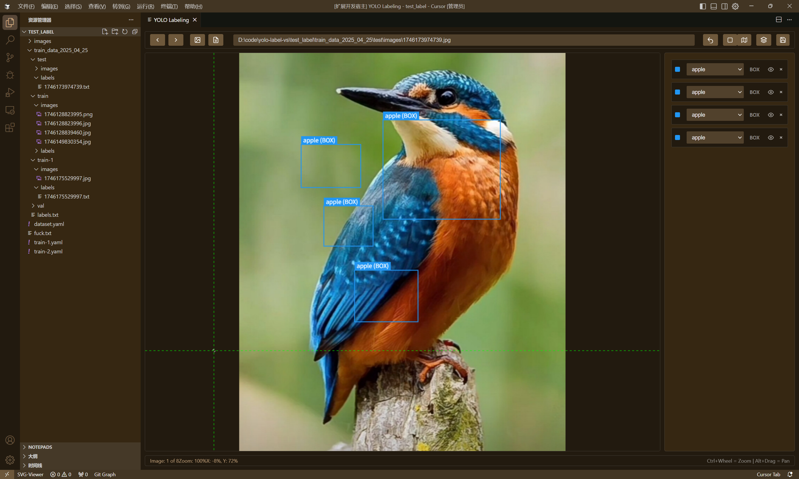799x479 pixels.
Task: Delete the second apple label with ×
Action: tap(781, 92)
